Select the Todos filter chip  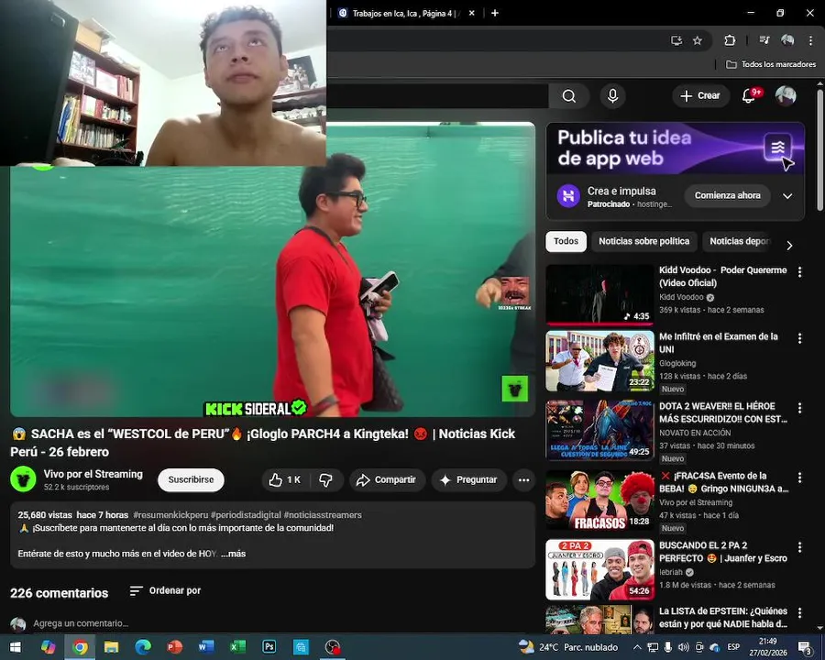[566, 241]
